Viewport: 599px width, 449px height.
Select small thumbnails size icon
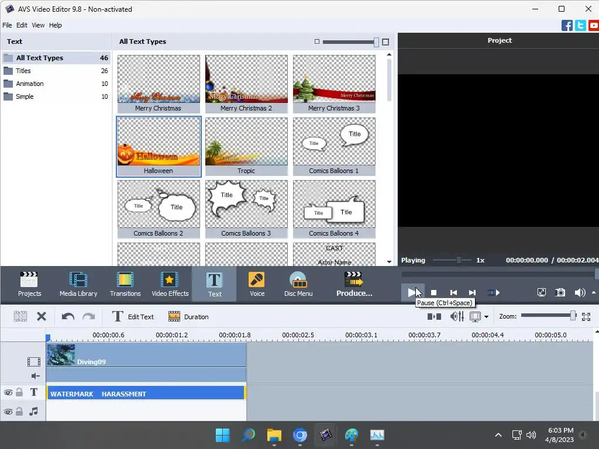tap(316, 42)
